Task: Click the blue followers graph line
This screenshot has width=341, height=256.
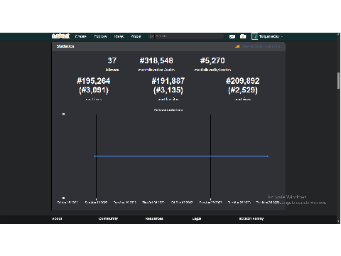Action: coord(181,156)
